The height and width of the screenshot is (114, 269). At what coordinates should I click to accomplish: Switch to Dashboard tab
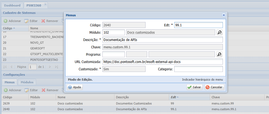coord(12,5)
